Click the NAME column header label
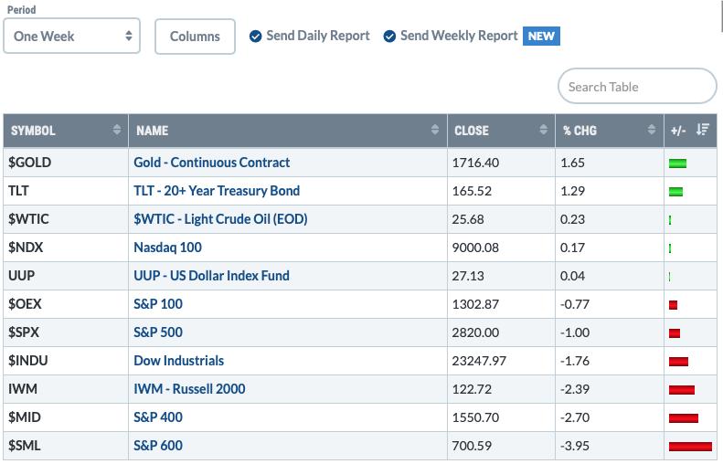Image resolution: width=723 pixels, height=464 pixels. (x=152, y=131)
